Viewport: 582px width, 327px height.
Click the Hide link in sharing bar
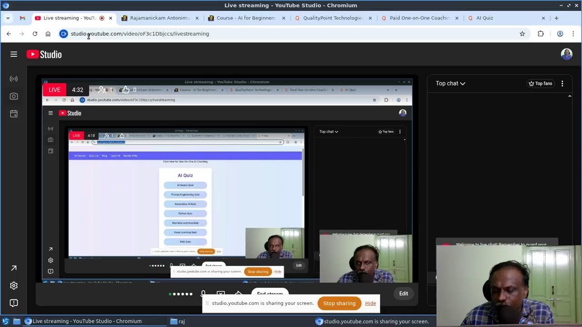[371, 303]
